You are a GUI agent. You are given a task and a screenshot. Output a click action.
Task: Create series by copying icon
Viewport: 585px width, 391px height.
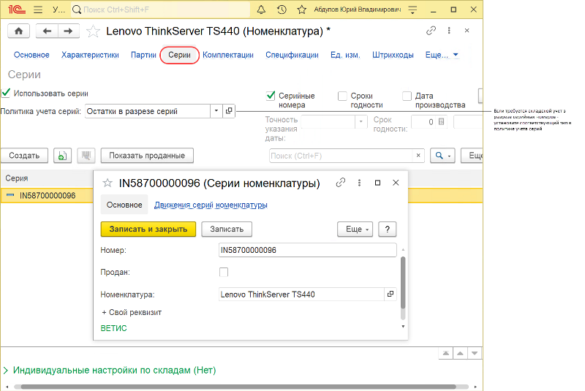coord(62,156)
